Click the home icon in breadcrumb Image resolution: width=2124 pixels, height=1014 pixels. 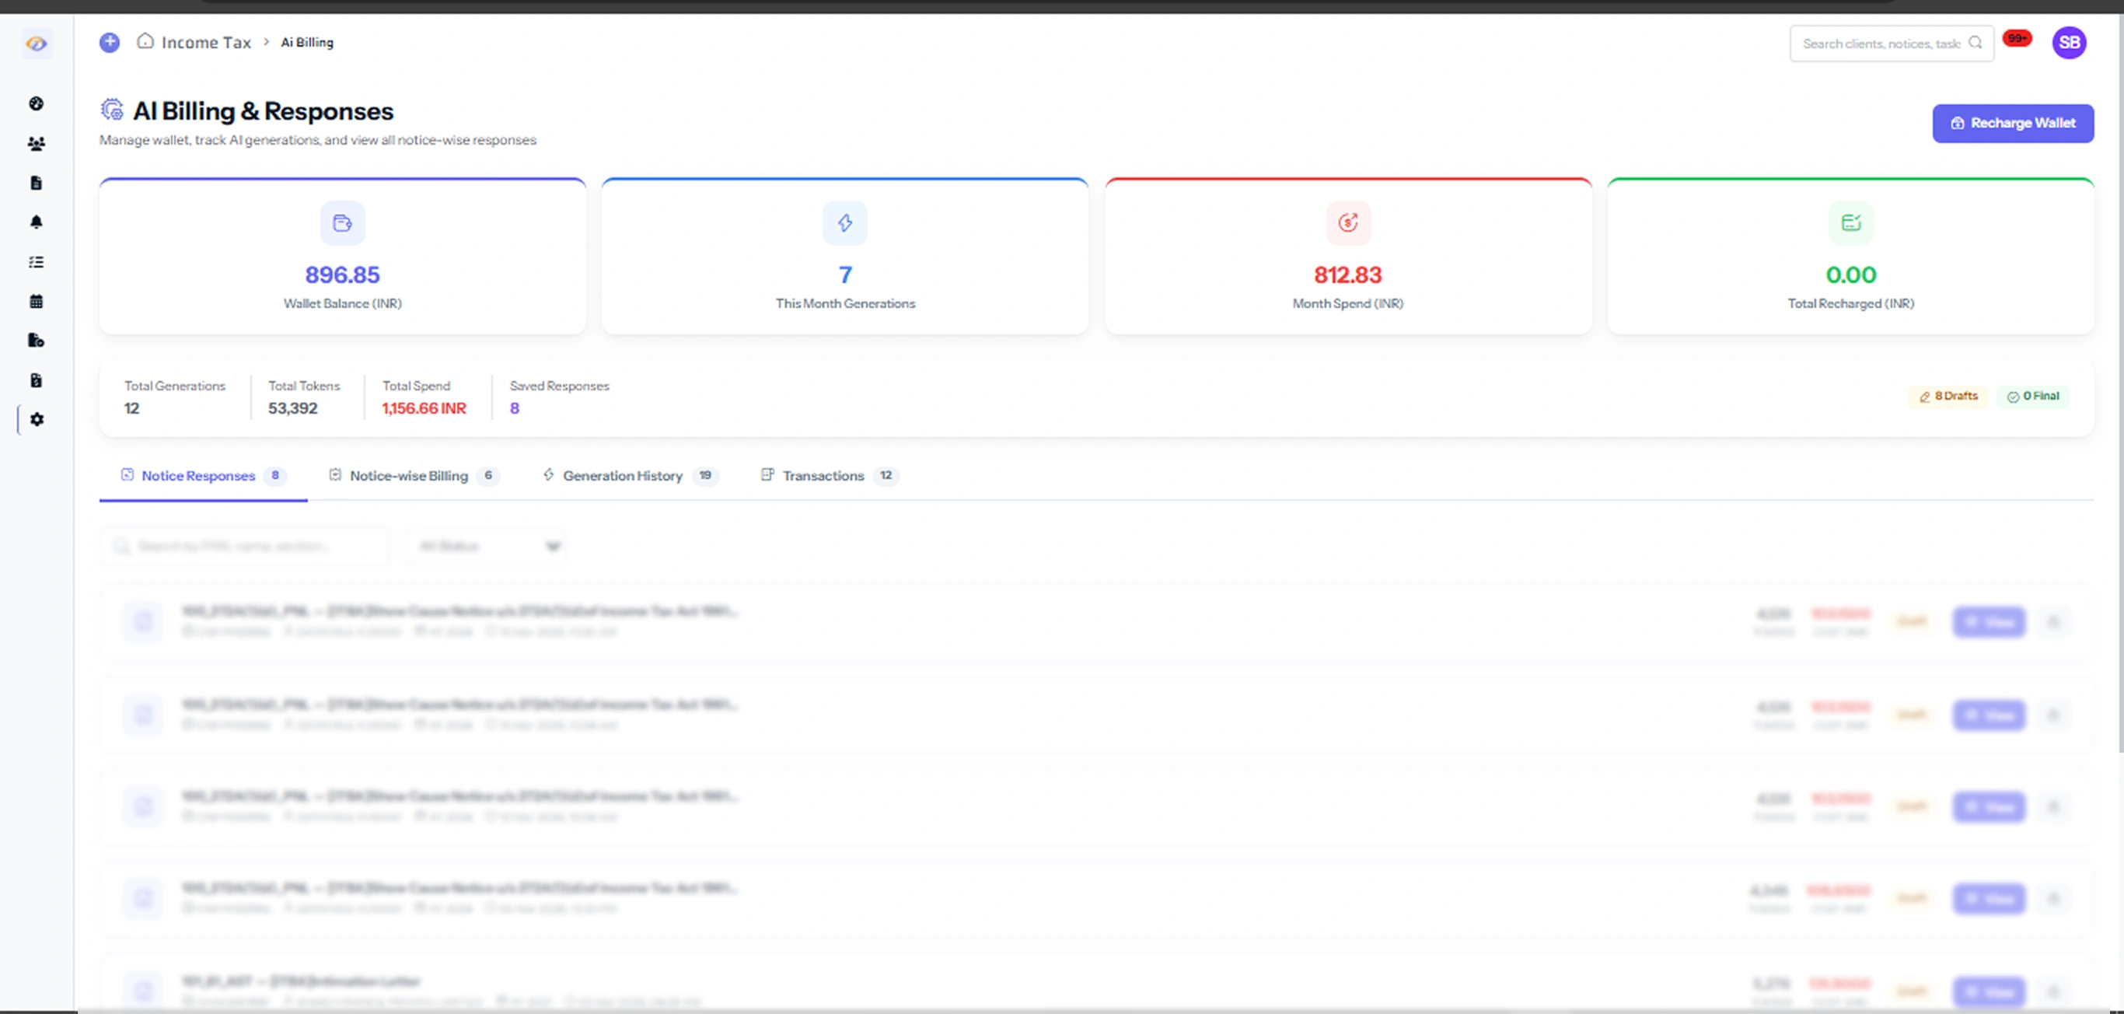click(145, 41)
